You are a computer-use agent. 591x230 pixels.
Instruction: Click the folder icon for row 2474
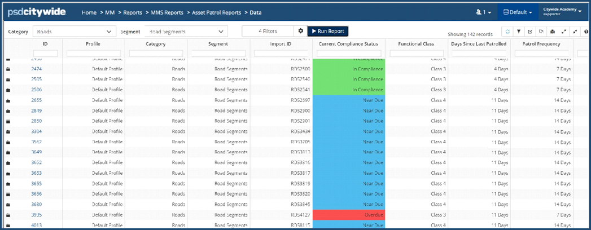click(8, 69)
